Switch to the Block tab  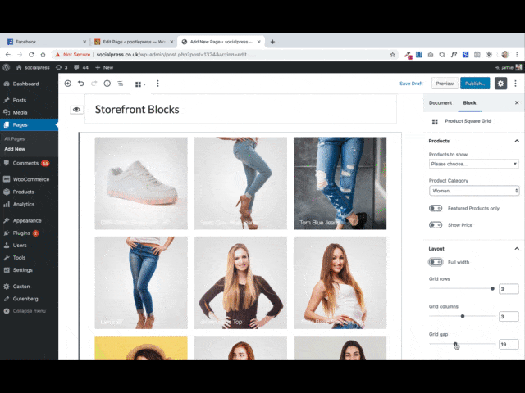click(469, 102)
